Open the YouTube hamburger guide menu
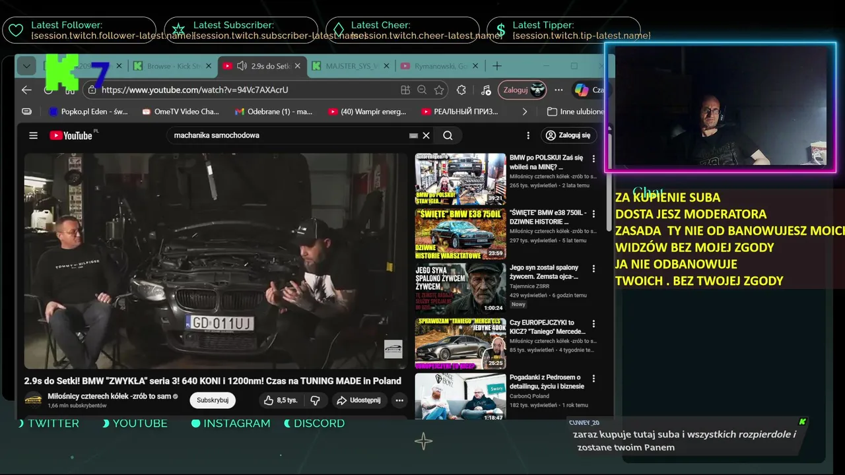 coord(33,135)
